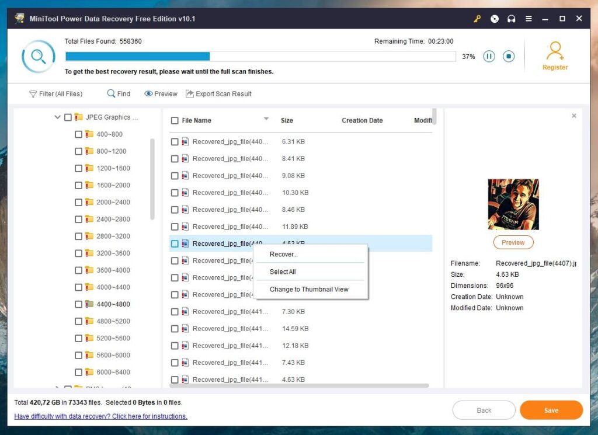Open Filter (All Files)

click(x=55, y=94)
